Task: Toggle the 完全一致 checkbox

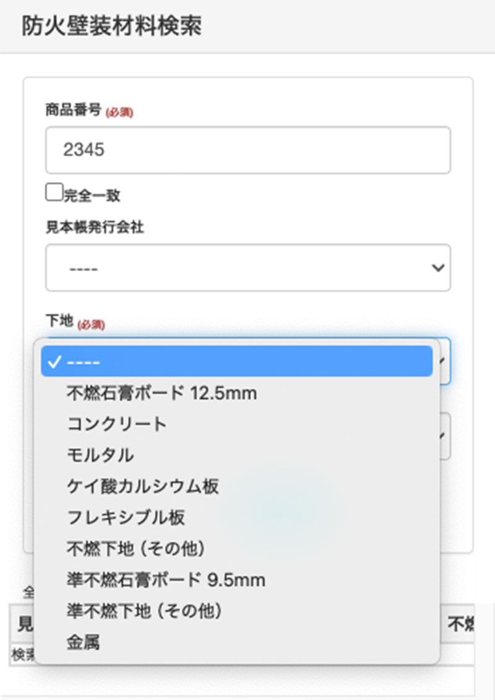Action: pyautogui.click(x=54, y=193)
